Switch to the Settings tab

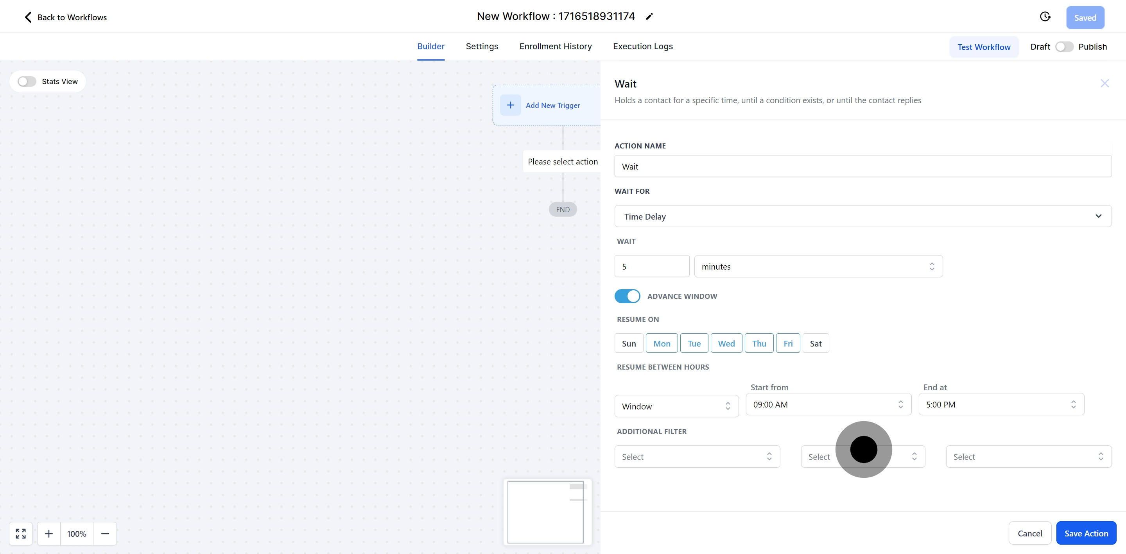[x=482, y=46]
